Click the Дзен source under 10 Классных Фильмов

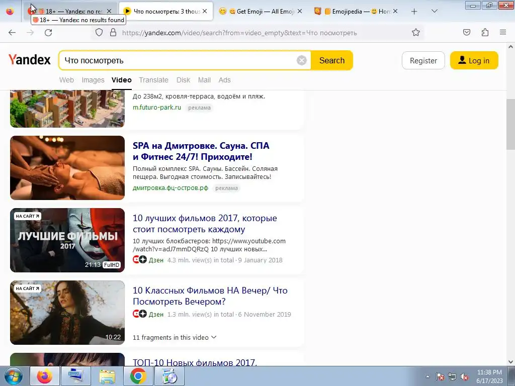[156, 314]
